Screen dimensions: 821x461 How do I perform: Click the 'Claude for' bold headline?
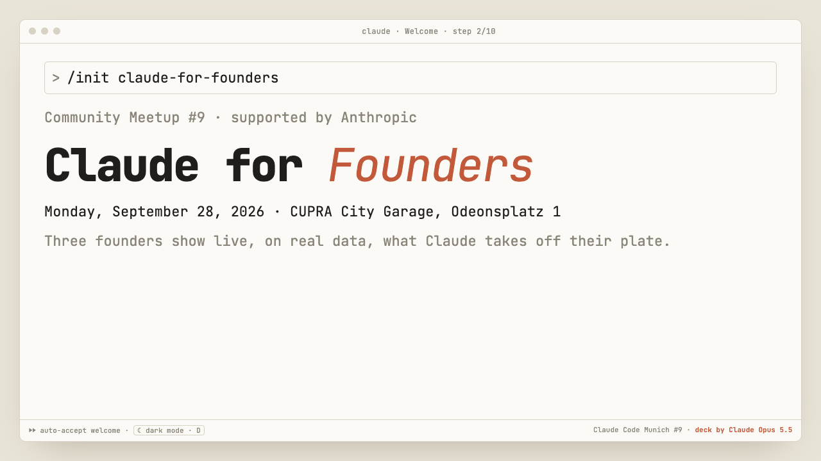coord(173,166)
